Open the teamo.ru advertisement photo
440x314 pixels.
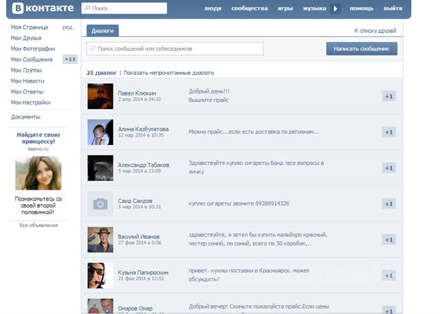pyautogui.click(x=38, y=172)
